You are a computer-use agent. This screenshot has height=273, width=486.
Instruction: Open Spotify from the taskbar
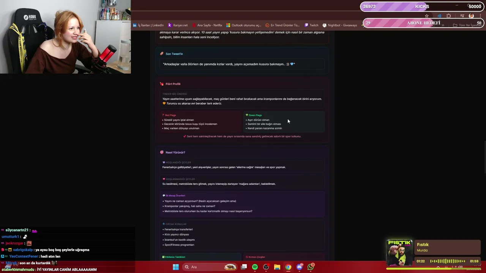[255, 267]
